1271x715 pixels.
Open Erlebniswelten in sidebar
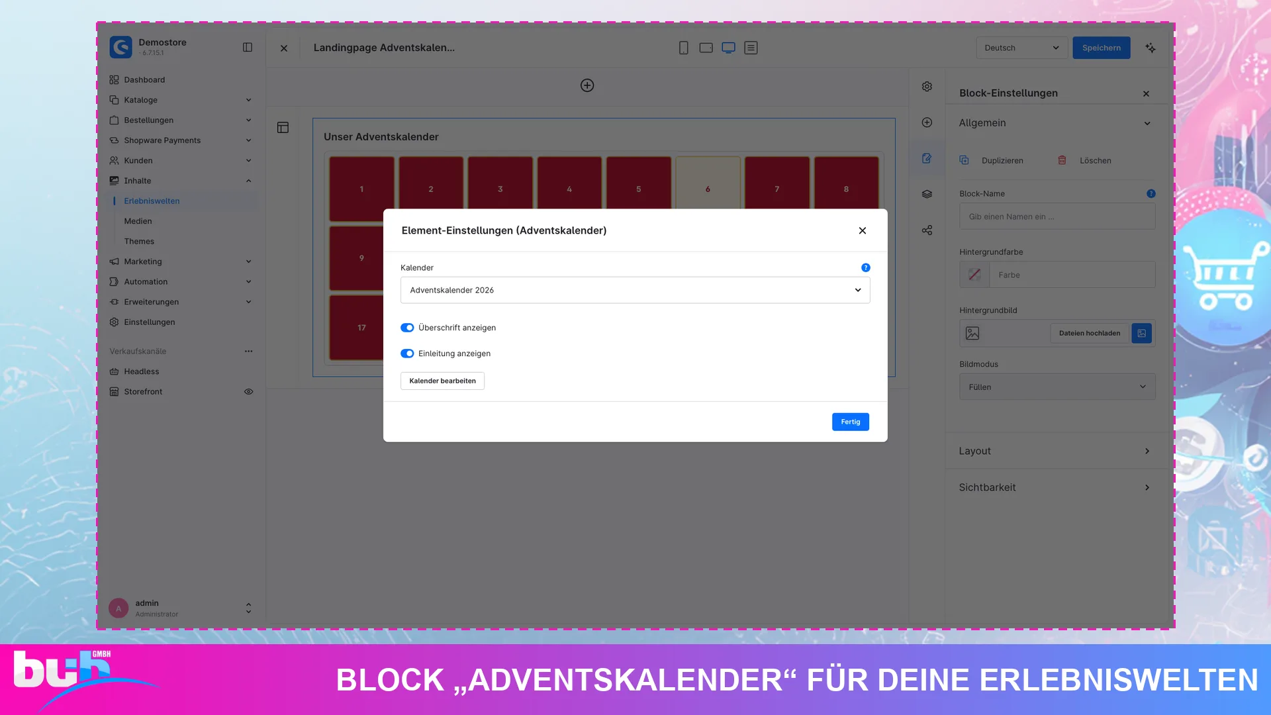[152, 201]
